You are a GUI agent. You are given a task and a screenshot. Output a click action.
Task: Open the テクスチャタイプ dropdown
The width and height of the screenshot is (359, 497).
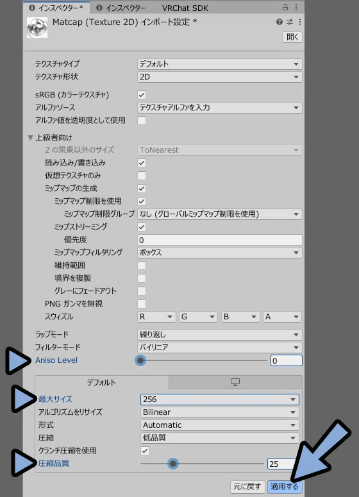pos(220,64)
